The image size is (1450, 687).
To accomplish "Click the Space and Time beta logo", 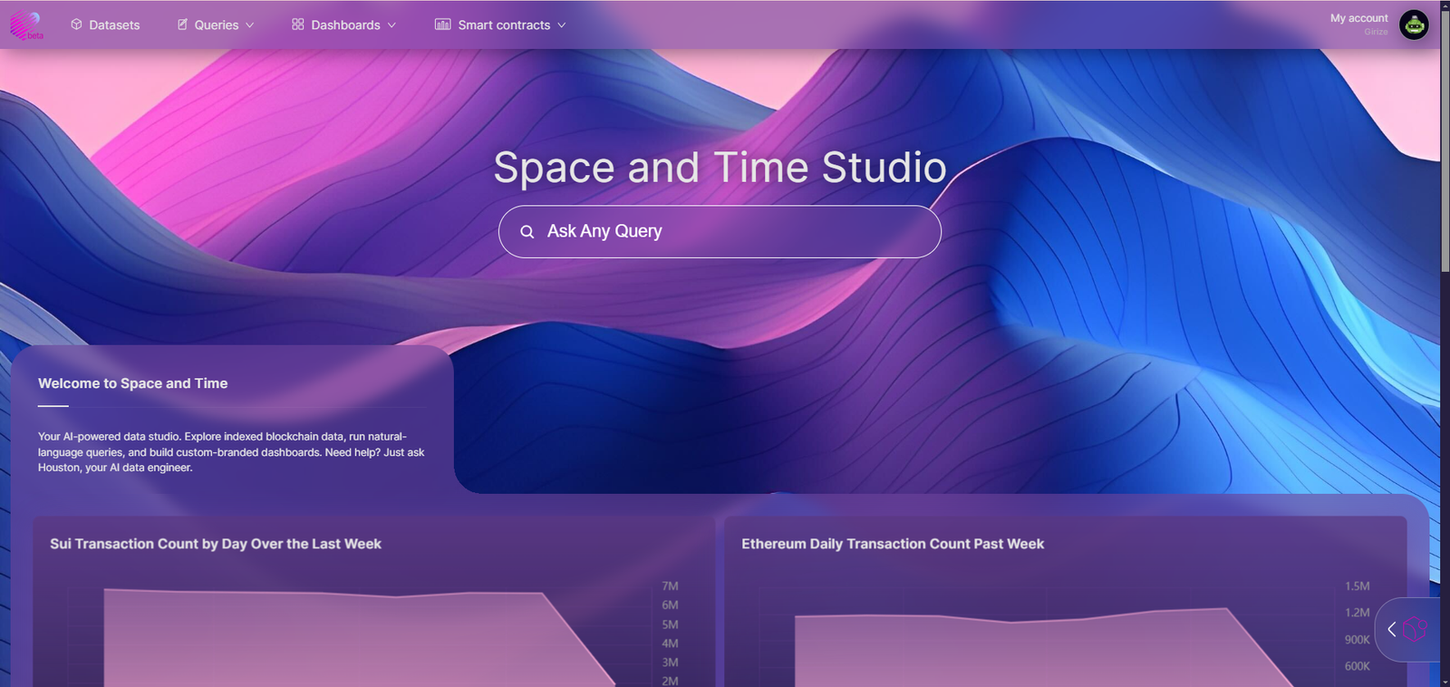I will click(26, 24).
